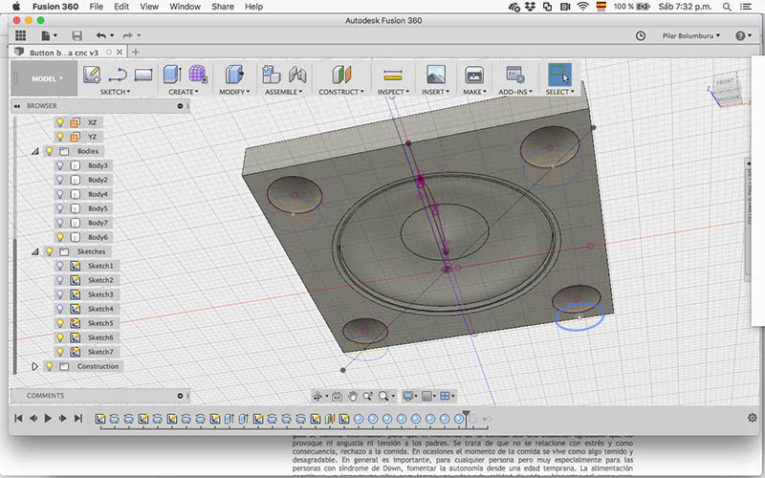
Task: Jump to timeline beginning
Action: click(x=18, y=418)
